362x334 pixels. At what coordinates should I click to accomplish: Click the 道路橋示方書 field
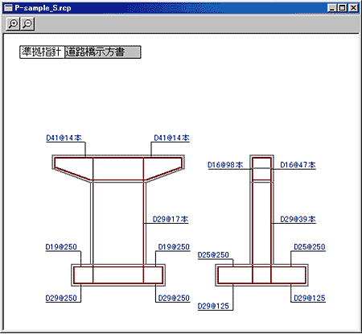[x=103, y=52]
